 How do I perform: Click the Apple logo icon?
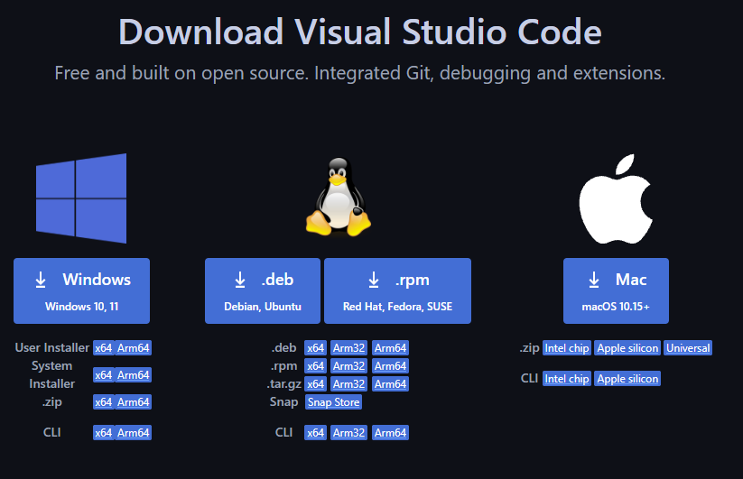pos(616,198)
